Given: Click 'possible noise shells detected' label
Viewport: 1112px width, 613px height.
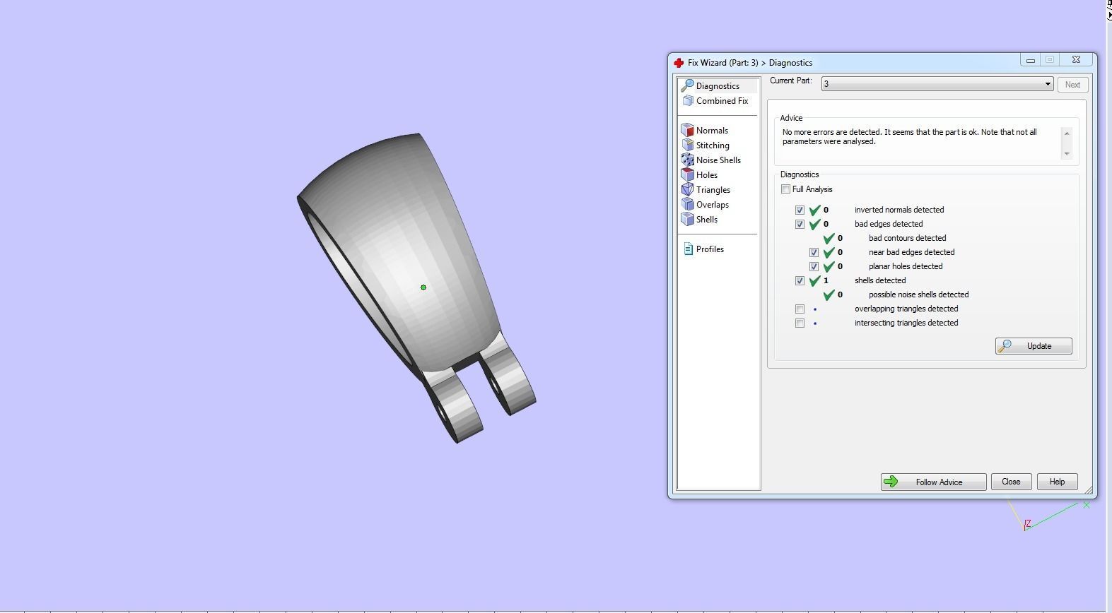Looking at the screenshot, I should pos(918,294).
